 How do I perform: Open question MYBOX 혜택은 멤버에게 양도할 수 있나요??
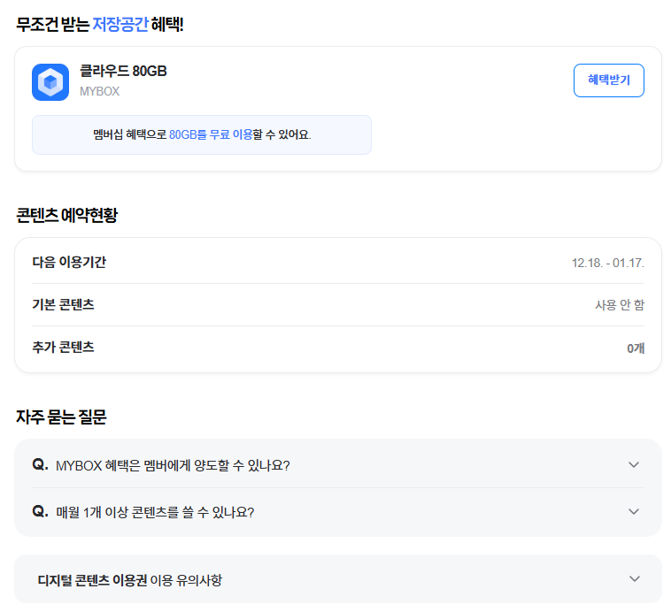pos(173,465)
